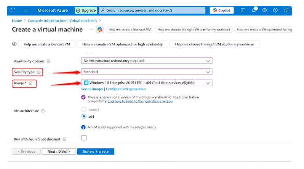Click the Copilot icon next to page title
The height and width of the screenshot is (169, 304).
coord(100,30)
